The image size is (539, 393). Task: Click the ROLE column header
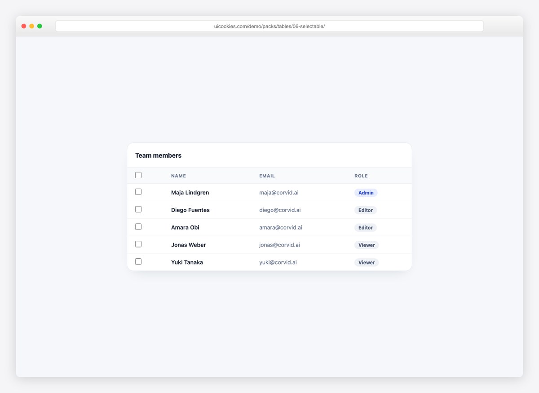point(361,176)
